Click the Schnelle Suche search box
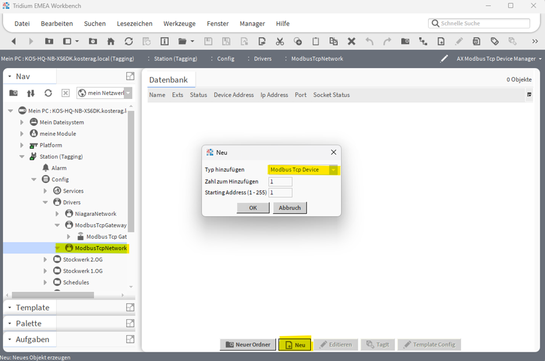 pos(479,23)
